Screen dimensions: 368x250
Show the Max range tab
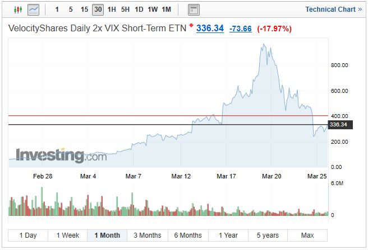[307, 235]
